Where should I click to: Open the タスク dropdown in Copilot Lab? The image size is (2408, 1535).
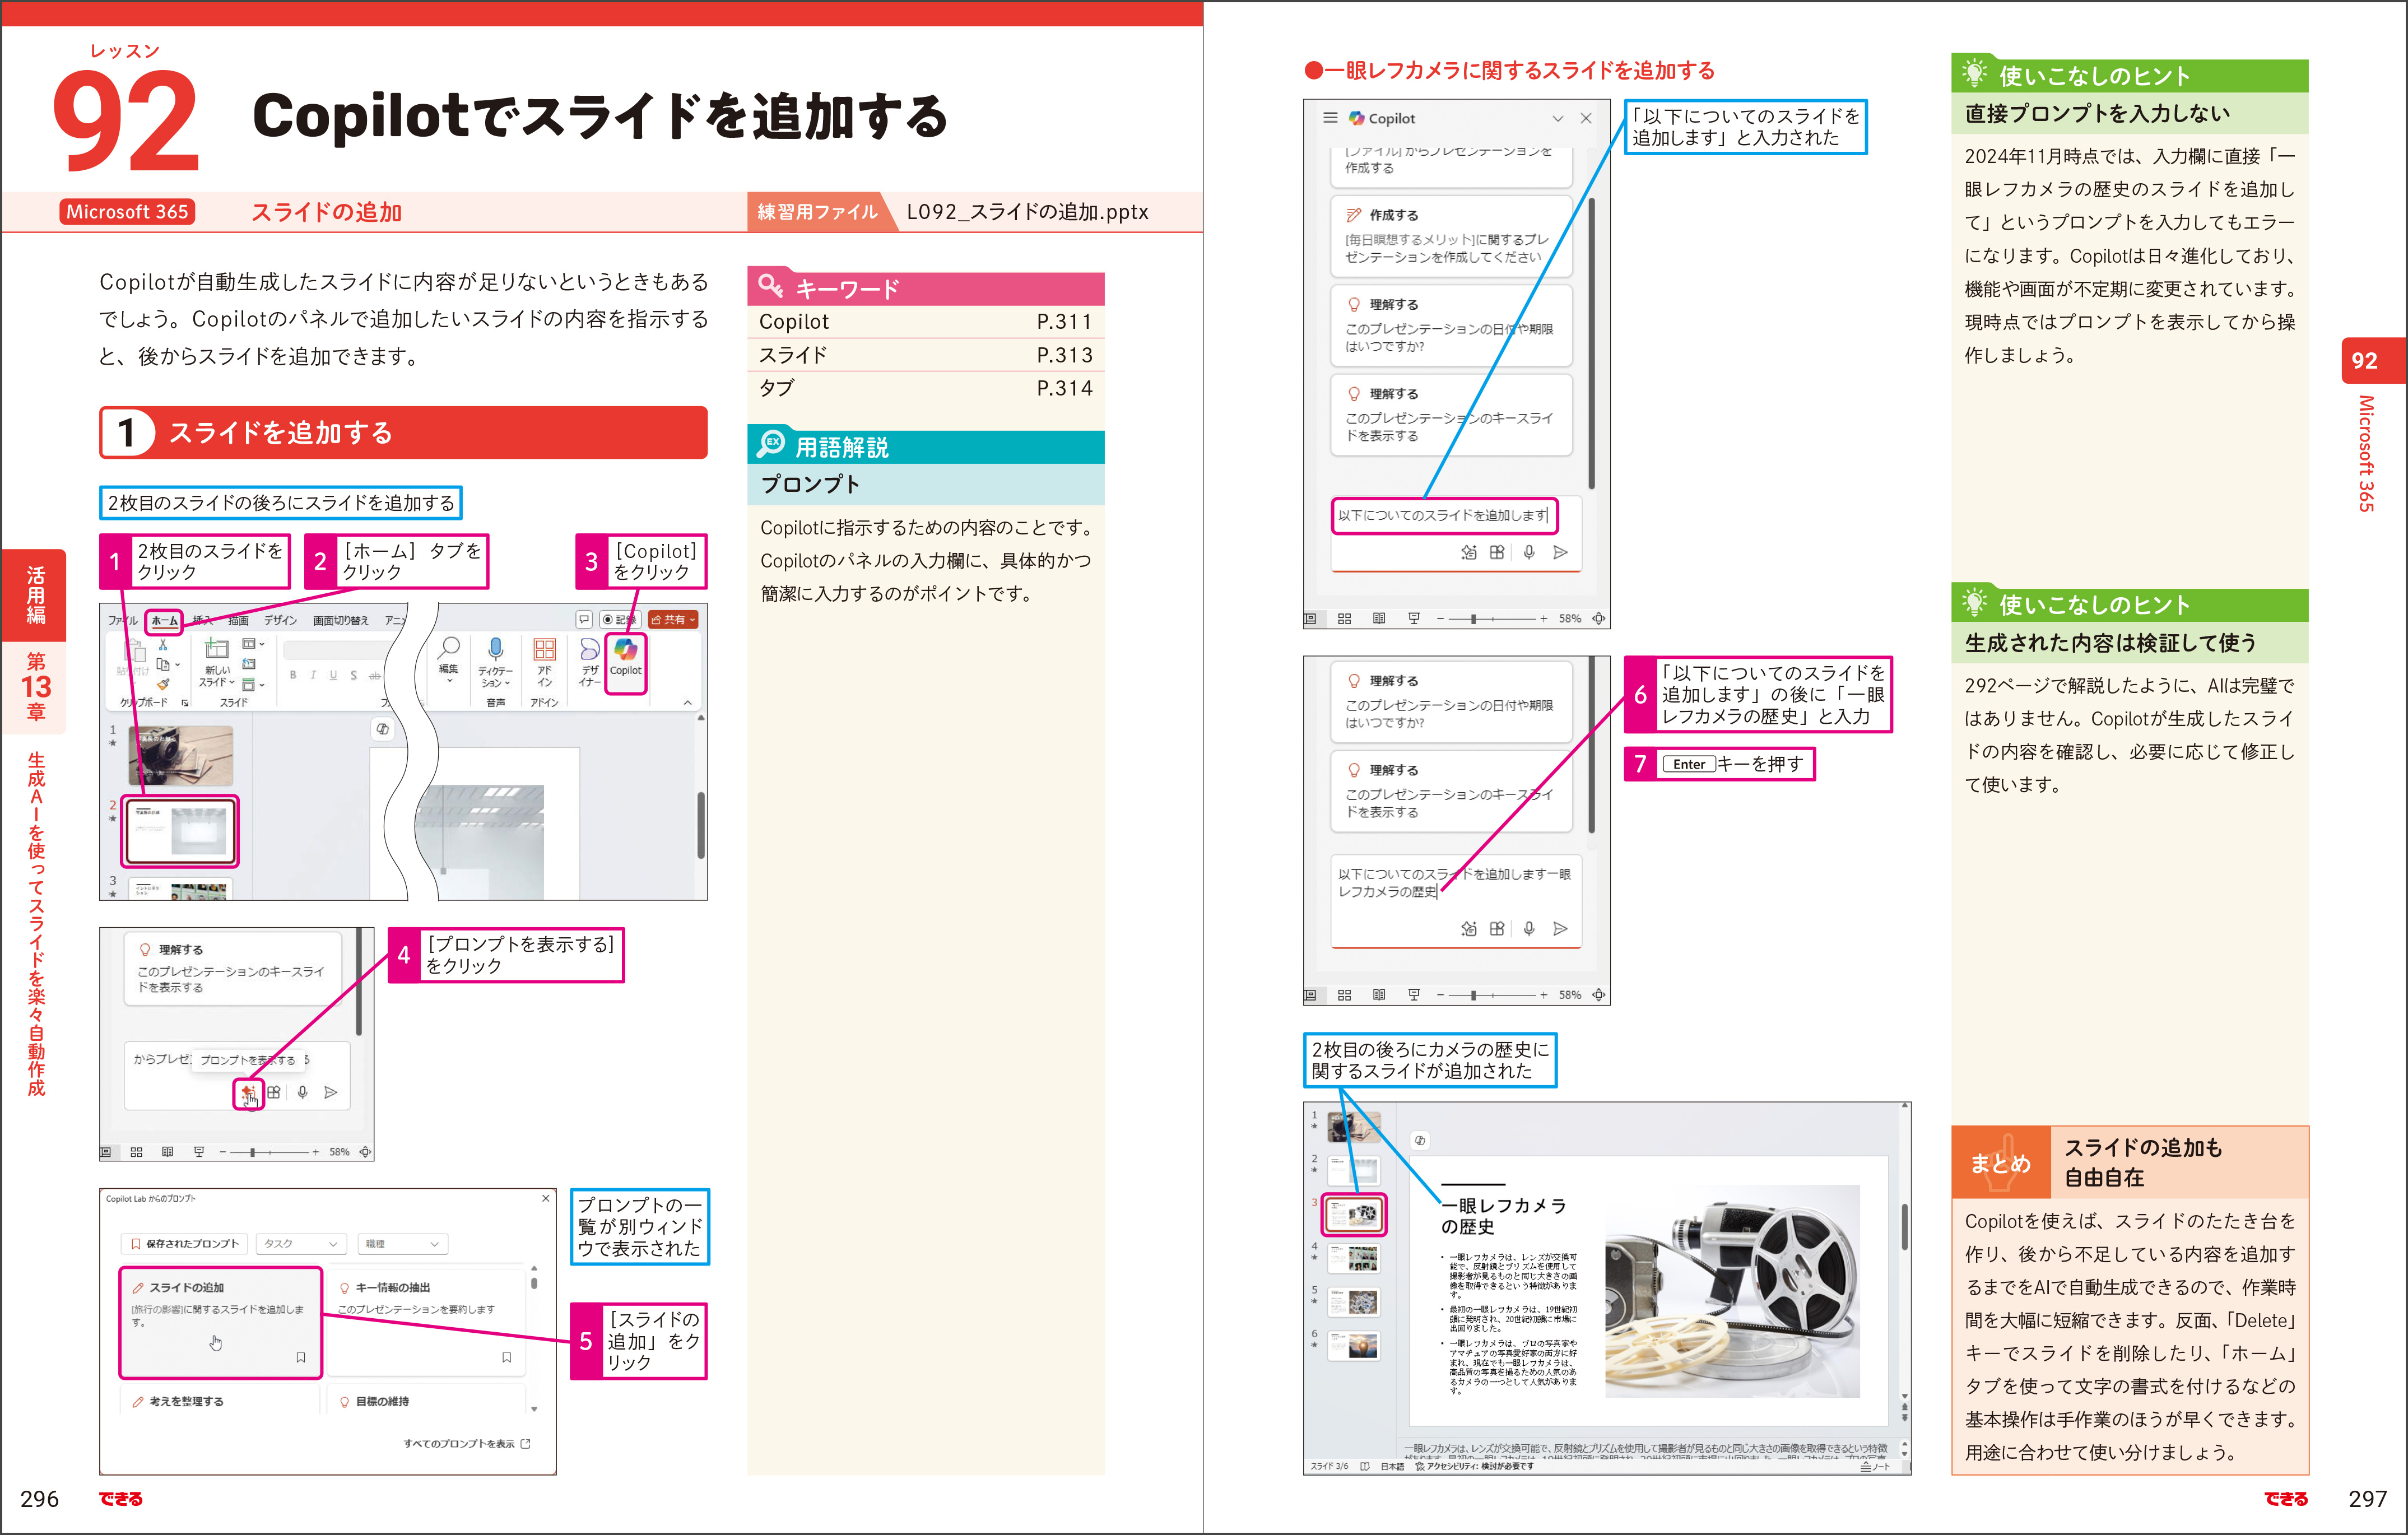[300, 1243]
